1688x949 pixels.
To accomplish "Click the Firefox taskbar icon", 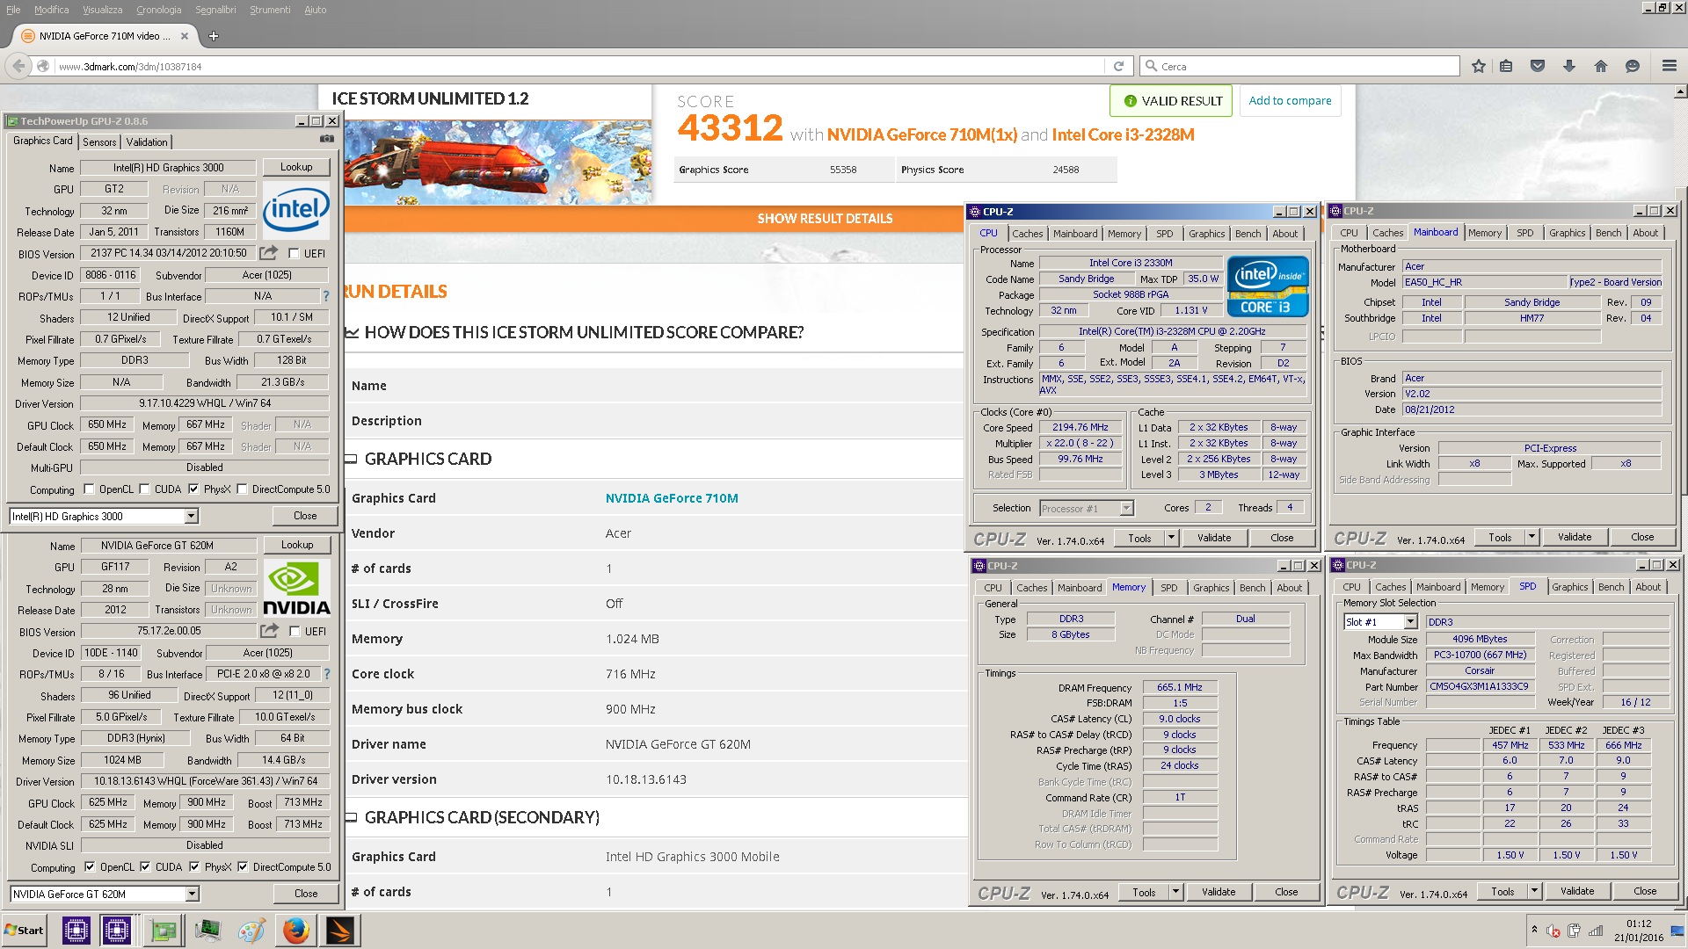I will tap(296, 930).
